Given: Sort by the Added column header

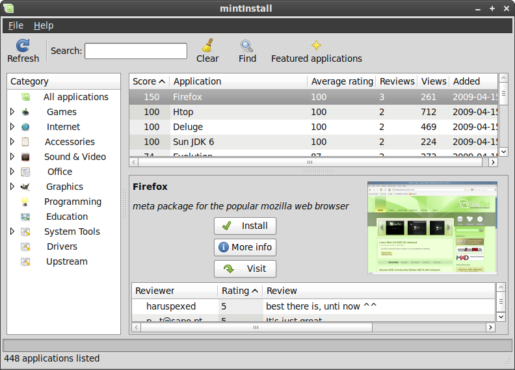Looking at the screenshot, I should point(473,81).
